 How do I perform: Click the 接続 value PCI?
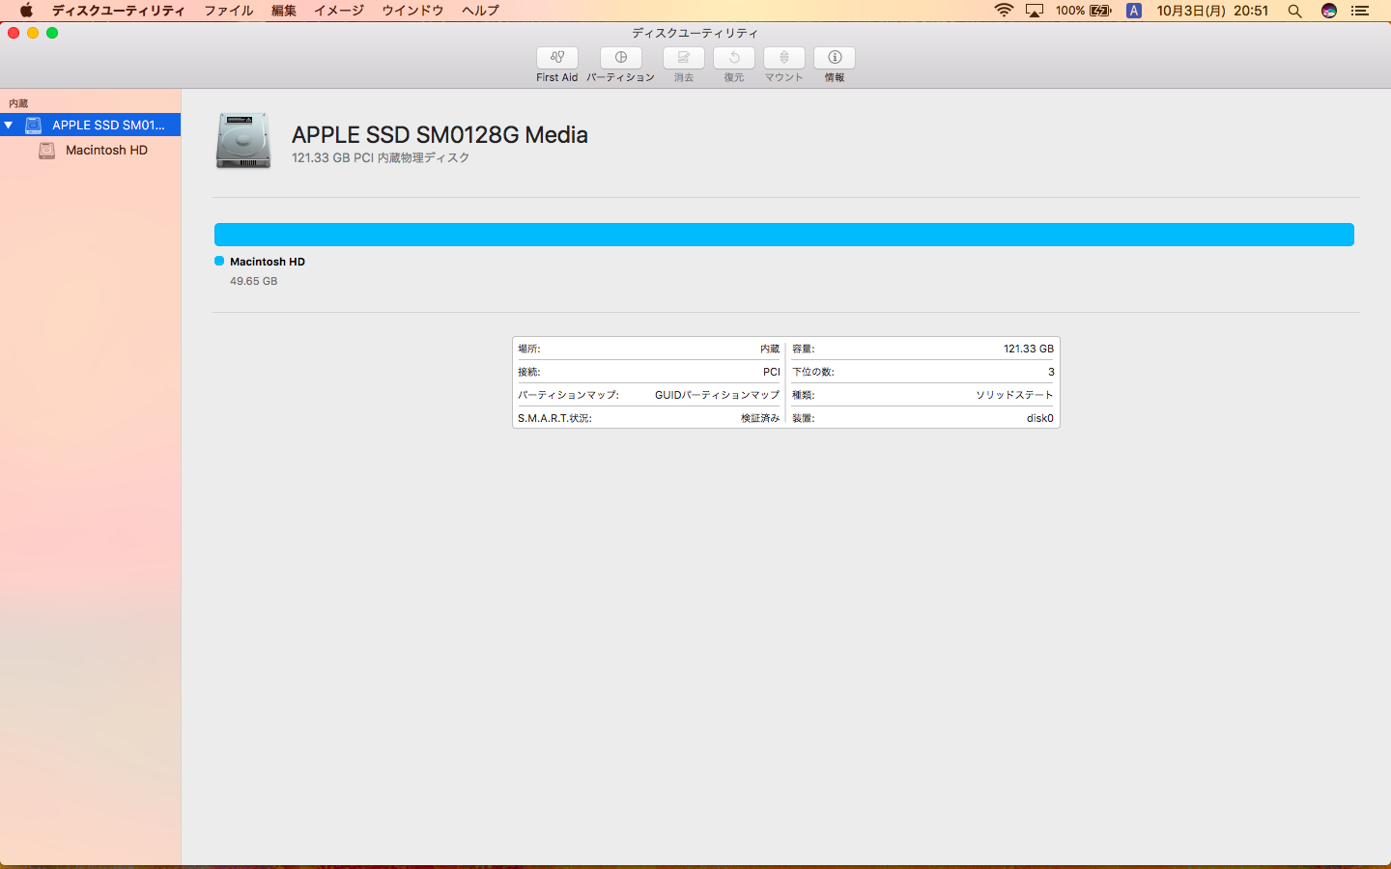coord(771,372)
